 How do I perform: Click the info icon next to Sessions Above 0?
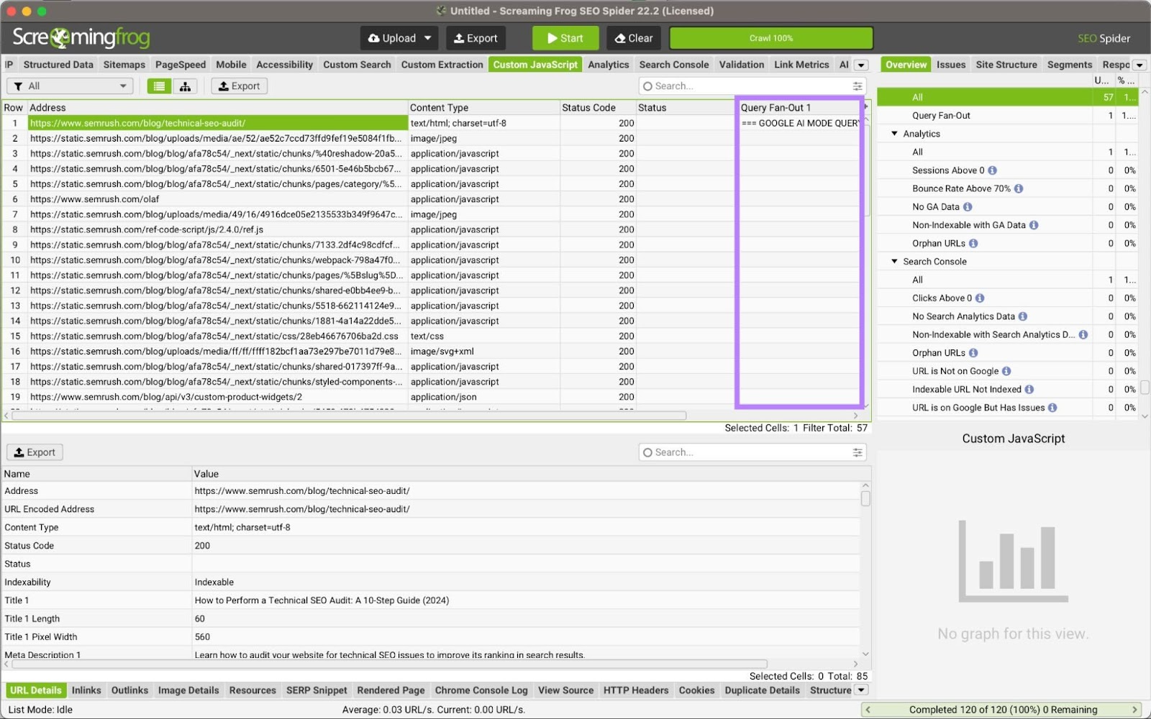pos(993,170)
